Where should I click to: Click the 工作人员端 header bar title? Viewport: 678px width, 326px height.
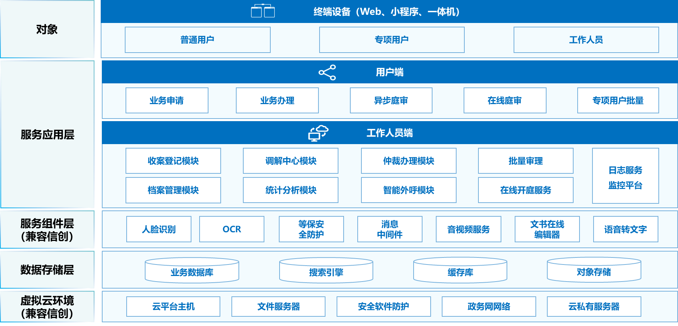click(390, 133)
